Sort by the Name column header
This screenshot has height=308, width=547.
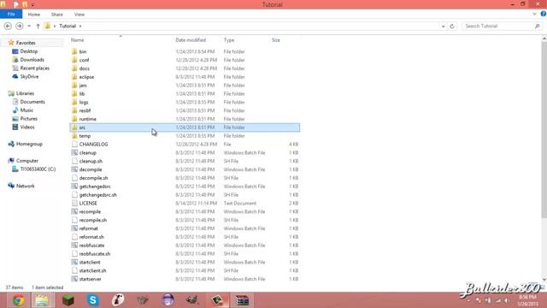77,40
